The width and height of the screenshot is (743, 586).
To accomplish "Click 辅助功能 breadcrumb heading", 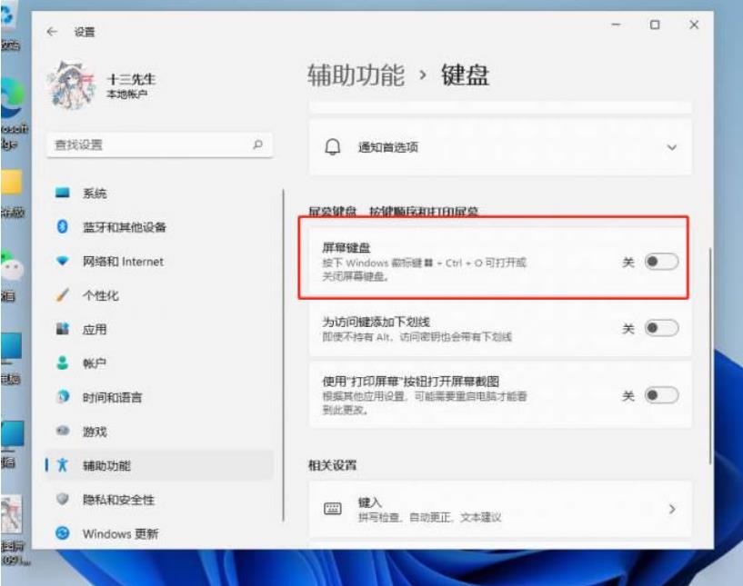I will [356, 74].
